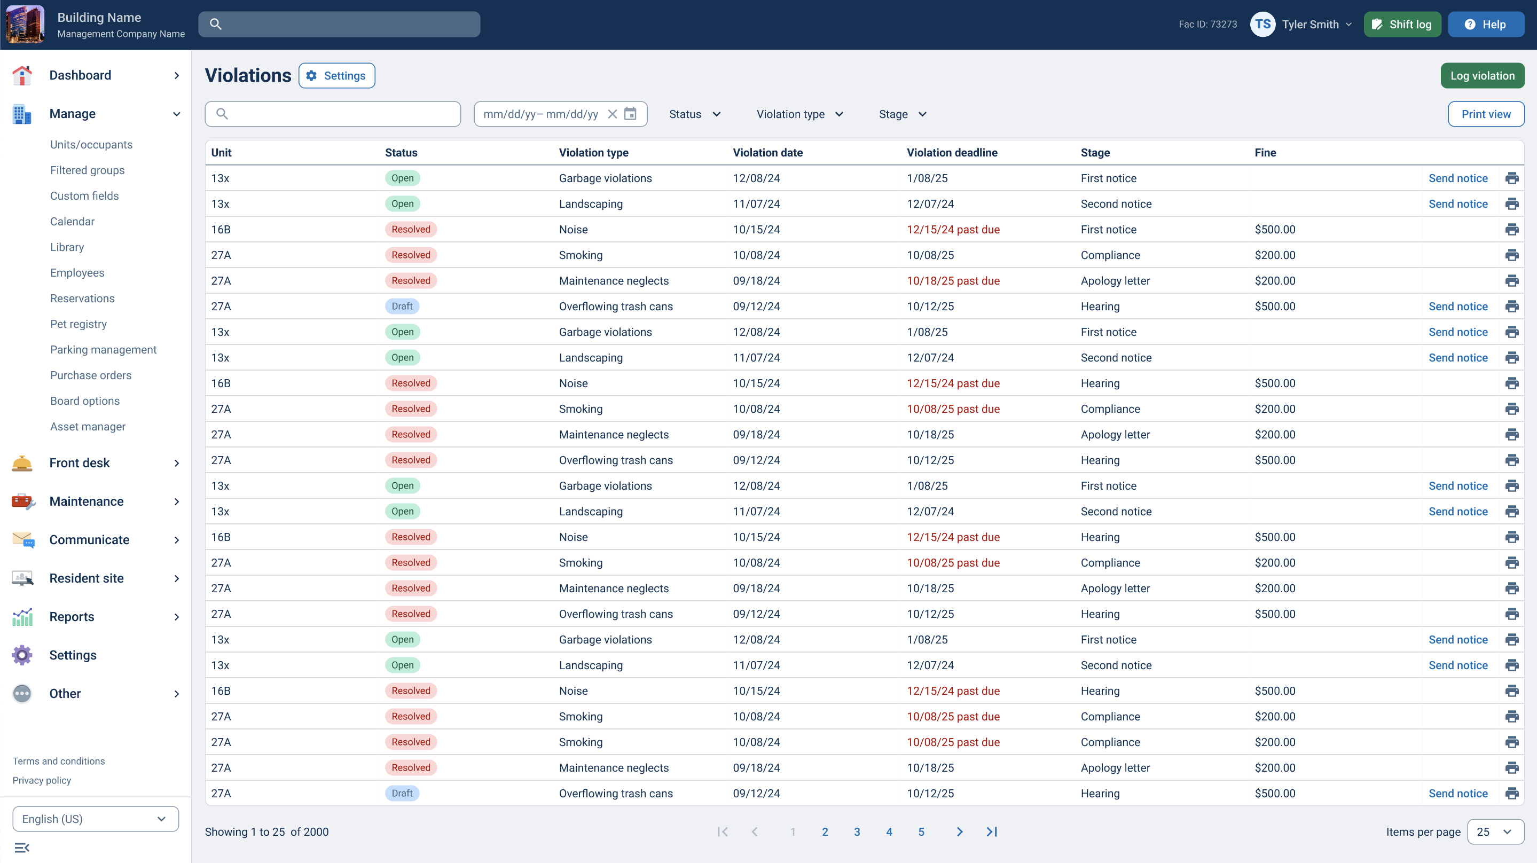Viewport: 1537px width, 863px height.
Task: Open the Parking management menu item
Action: 103,349
